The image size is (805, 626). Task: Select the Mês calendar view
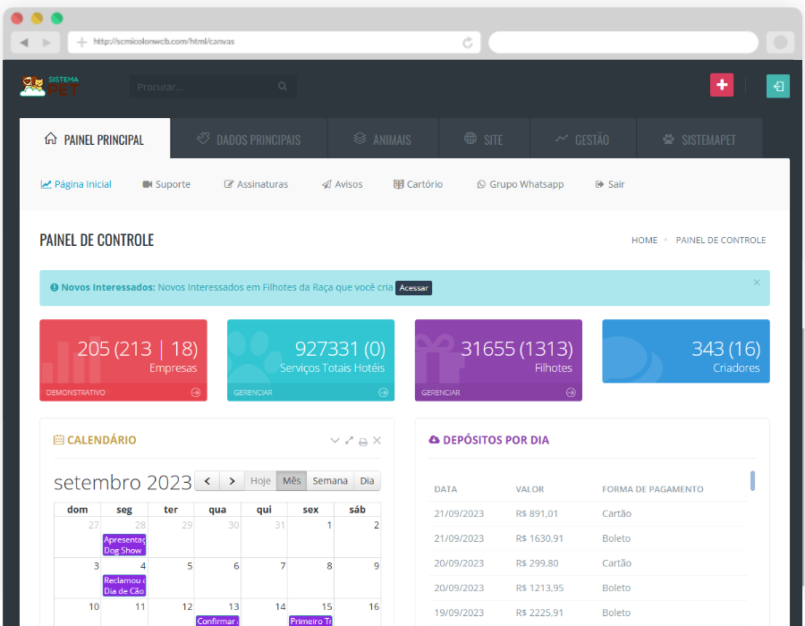click(x=292, y=481)
